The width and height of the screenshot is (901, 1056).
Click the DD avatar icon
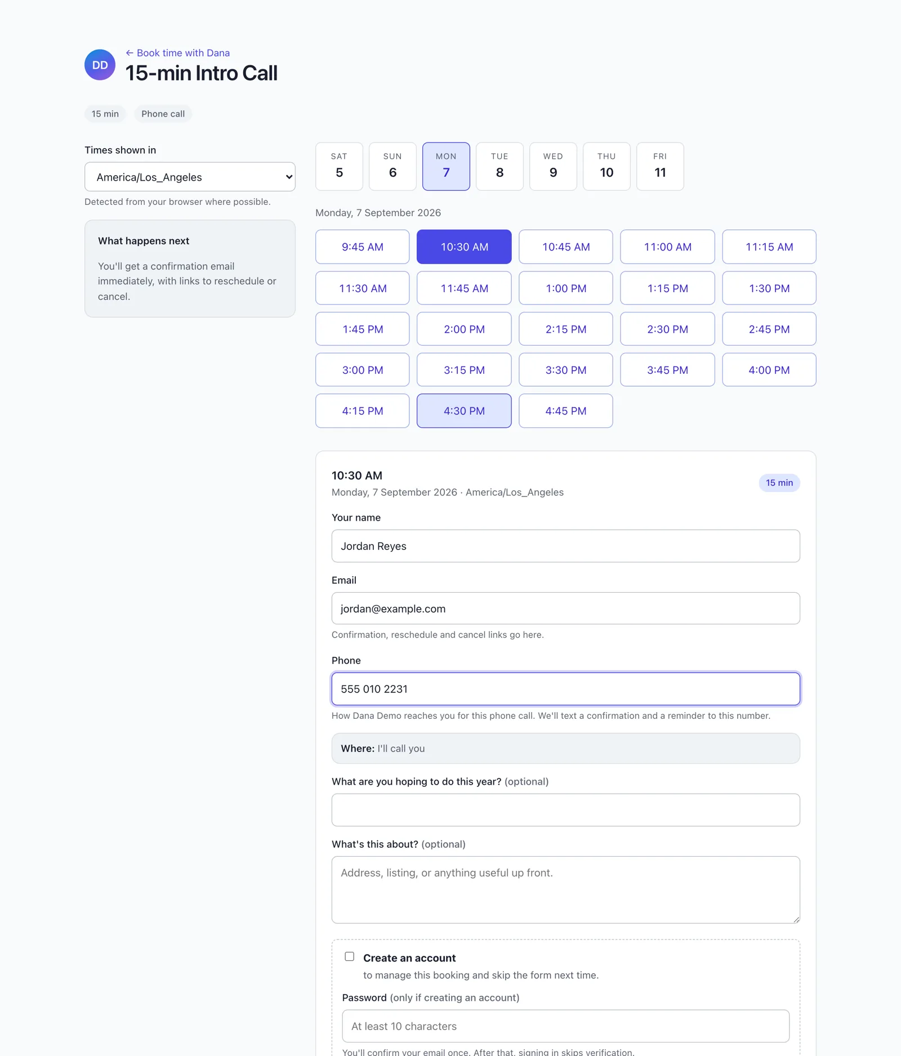[x=100, y=65]
